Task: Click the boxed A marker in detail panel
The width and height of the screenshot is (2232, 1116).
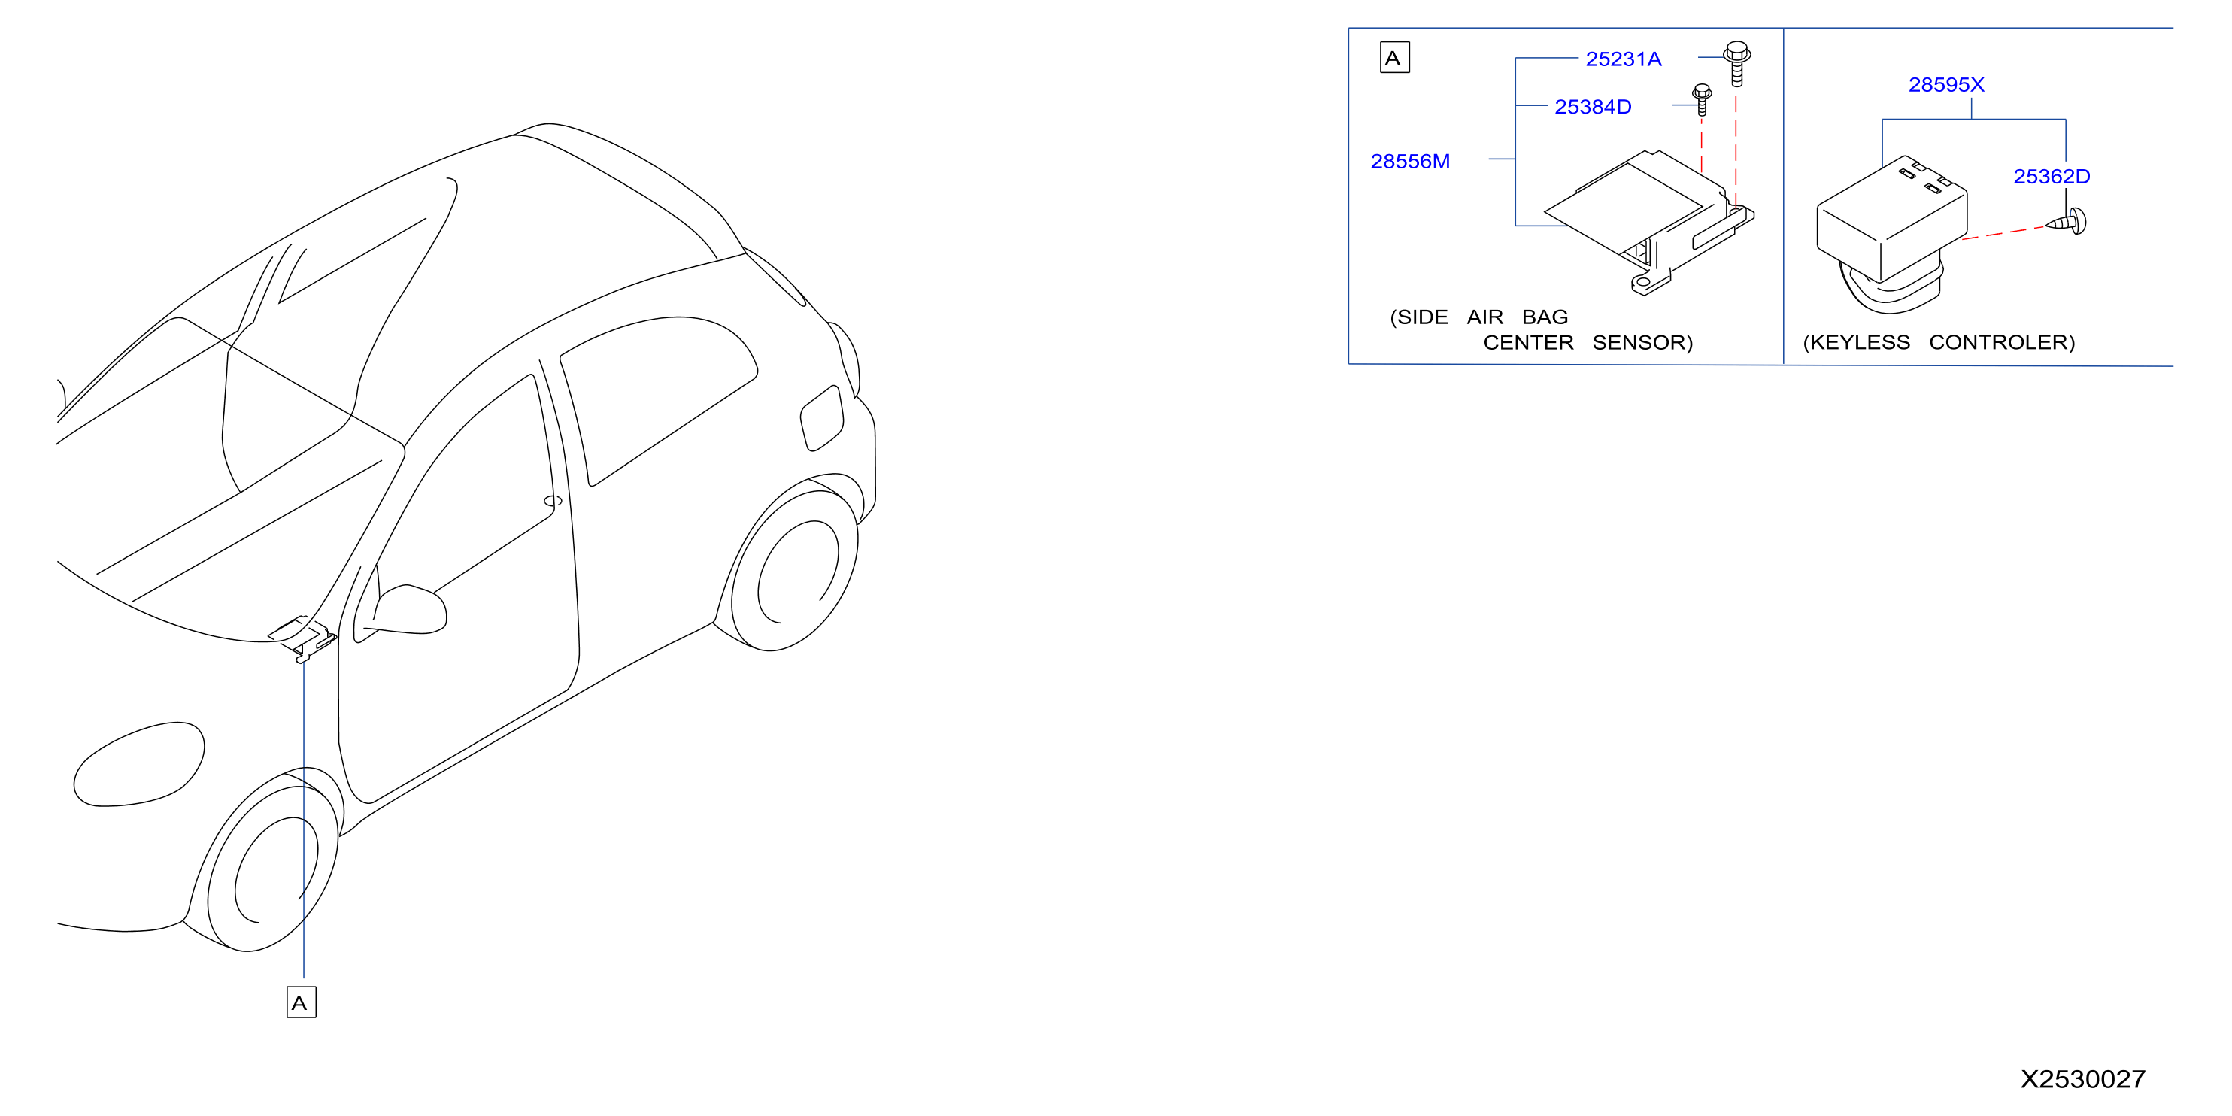Action: [1394, 58]
